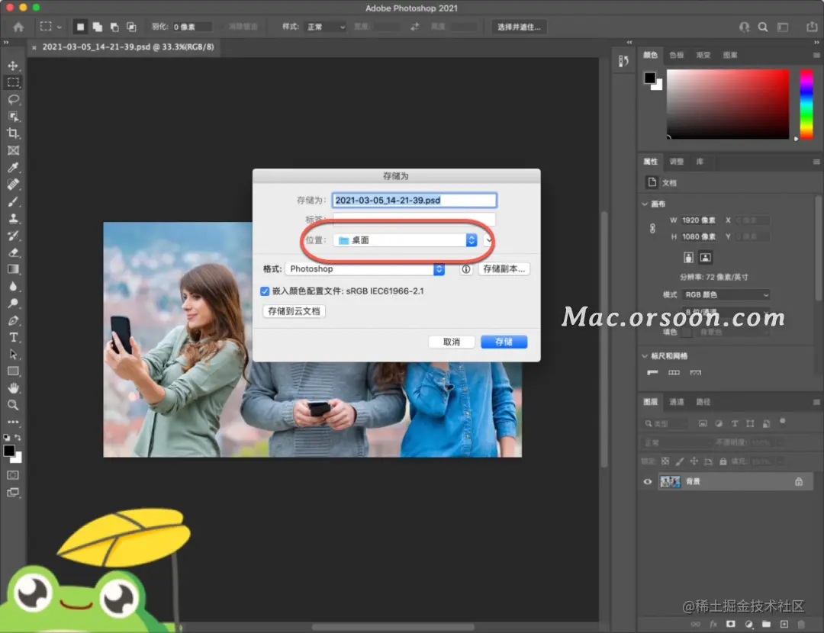This screenshot has height=633, width=824.
Task: Open the 样式 正常 style dropdown
Action: 327,27
